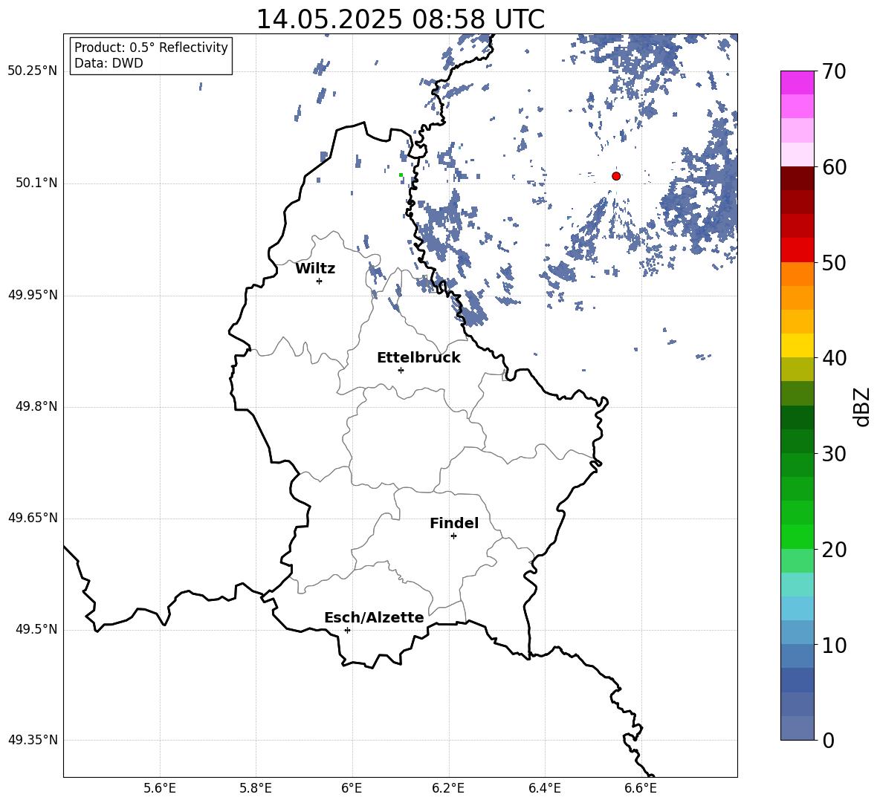
Task: Click the 20 value on colorbar
Action: click(834, 550)
